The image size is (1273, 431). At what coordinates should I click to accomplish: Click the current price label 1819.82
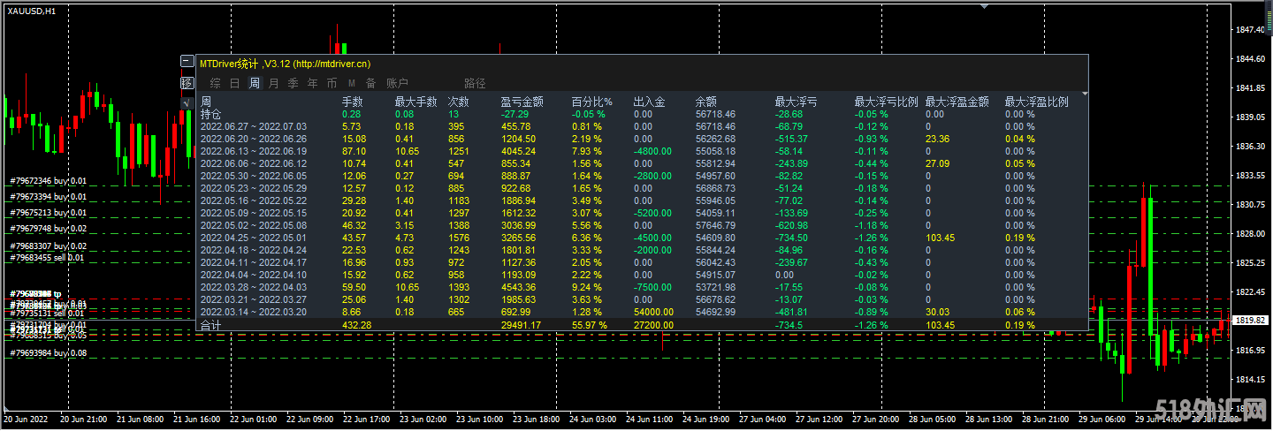(1251, 321)
